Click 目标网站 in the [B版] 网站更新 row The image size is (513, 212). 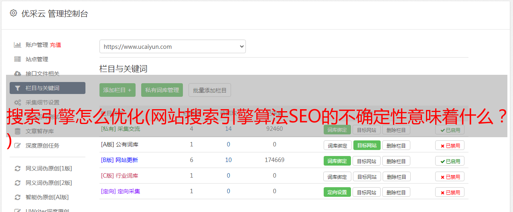pyautogui.click(x=367, y=161)
